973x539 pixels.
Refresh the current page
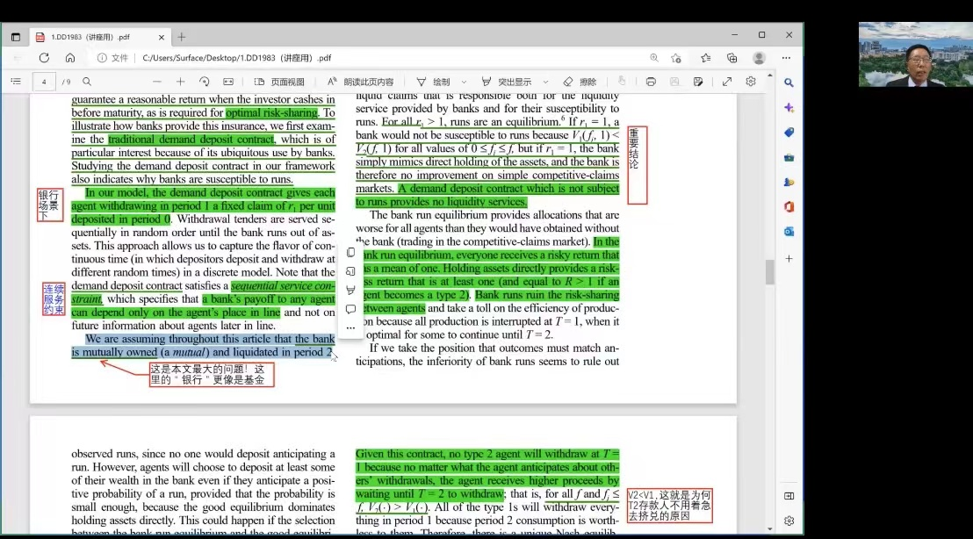(44, 58)
